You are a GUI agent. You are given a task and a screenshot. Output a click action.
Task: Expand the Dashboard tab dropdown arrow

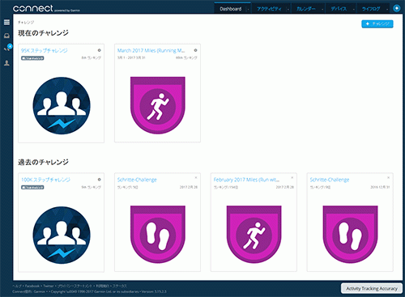point(248,10)
